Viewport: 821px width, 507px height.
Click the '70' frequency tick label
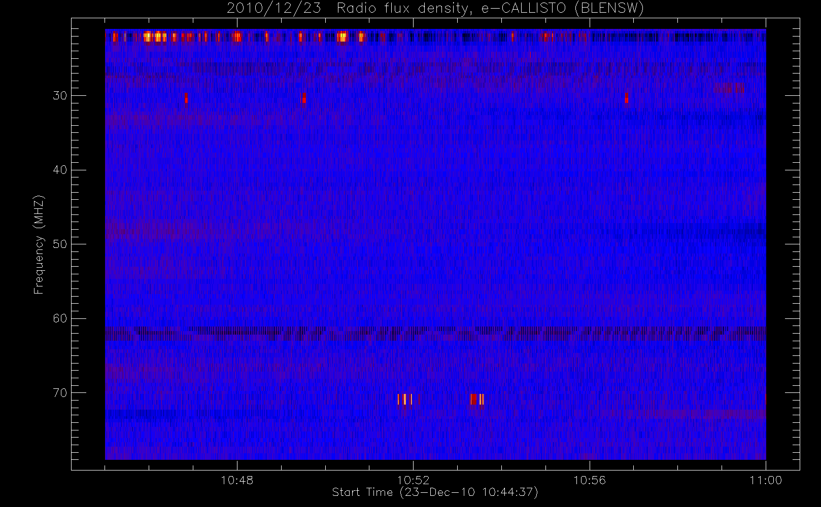[60, 393]
